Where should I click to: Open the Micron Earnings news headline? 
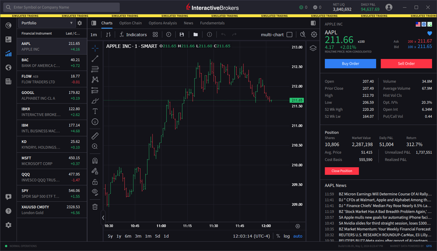[385, 194]
